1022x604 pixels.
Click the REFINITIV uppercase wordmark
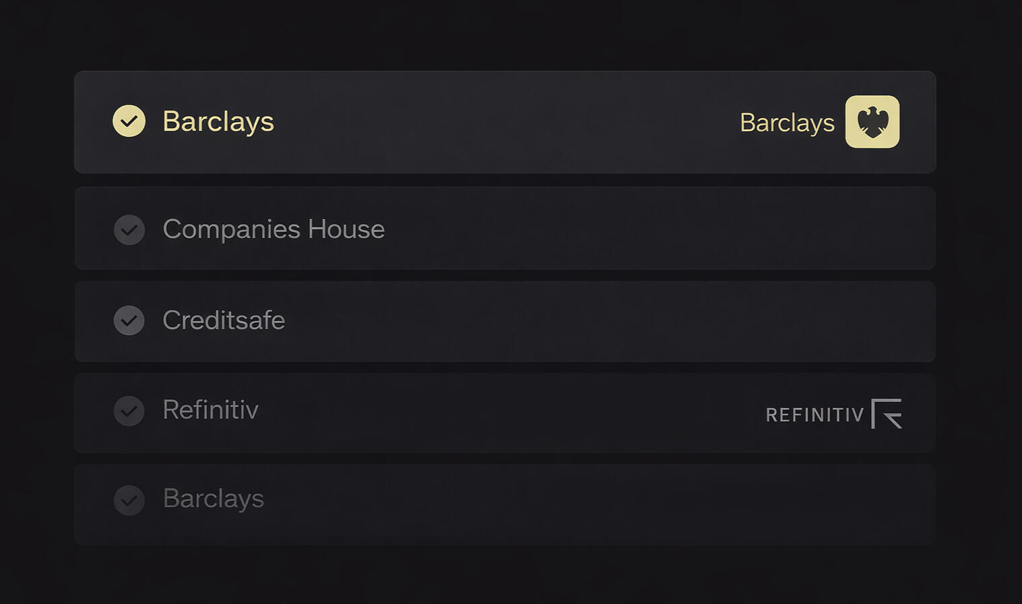click(815, 415)
